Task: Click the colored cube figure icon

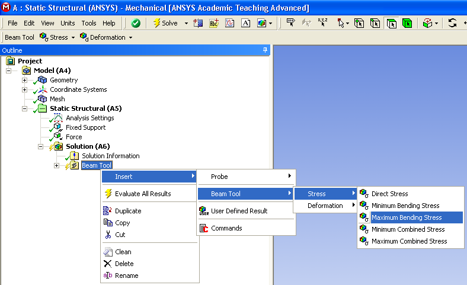Action: [x=262, y=23]
